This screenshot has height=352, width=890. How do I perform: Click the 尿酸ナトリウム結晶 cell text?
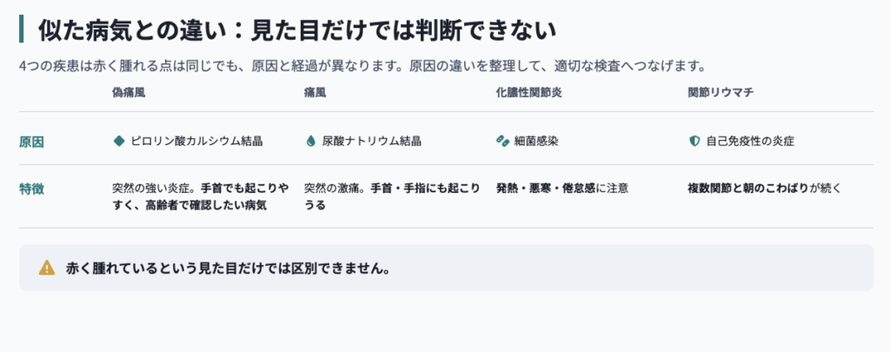(x=372, y=142)
